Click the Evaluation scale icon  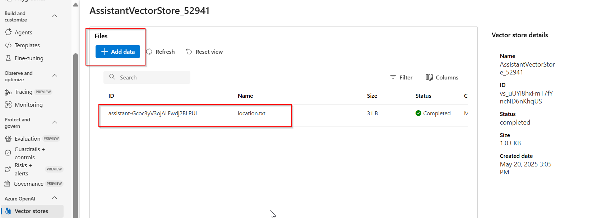tap(8, 139)
